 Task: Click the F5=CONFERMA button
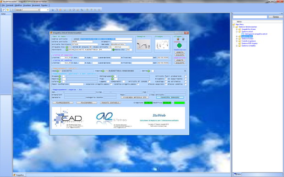(87, 103)
